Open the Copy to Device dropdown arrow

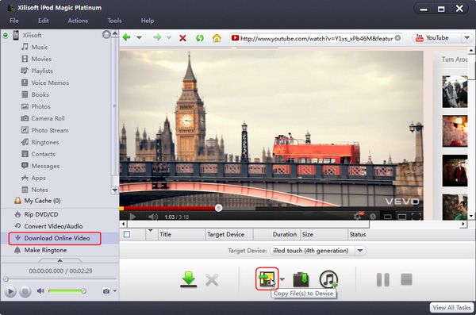click(282, 279)
